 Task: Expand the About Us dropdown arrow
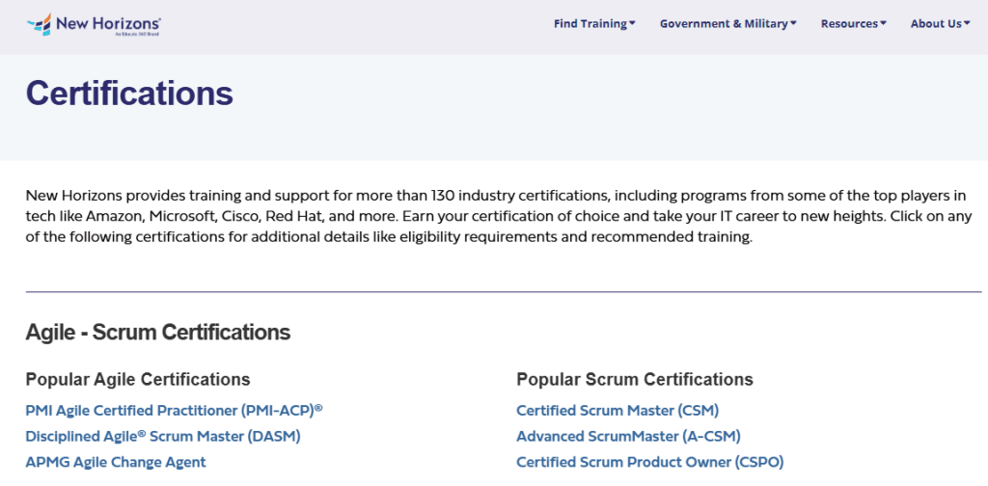(967, 23)
